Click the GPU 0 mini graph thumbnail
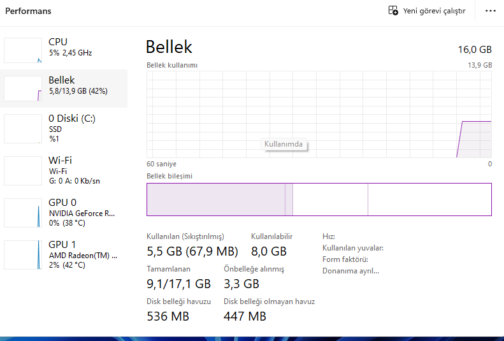Screen dimensions: 504x341 23,212
